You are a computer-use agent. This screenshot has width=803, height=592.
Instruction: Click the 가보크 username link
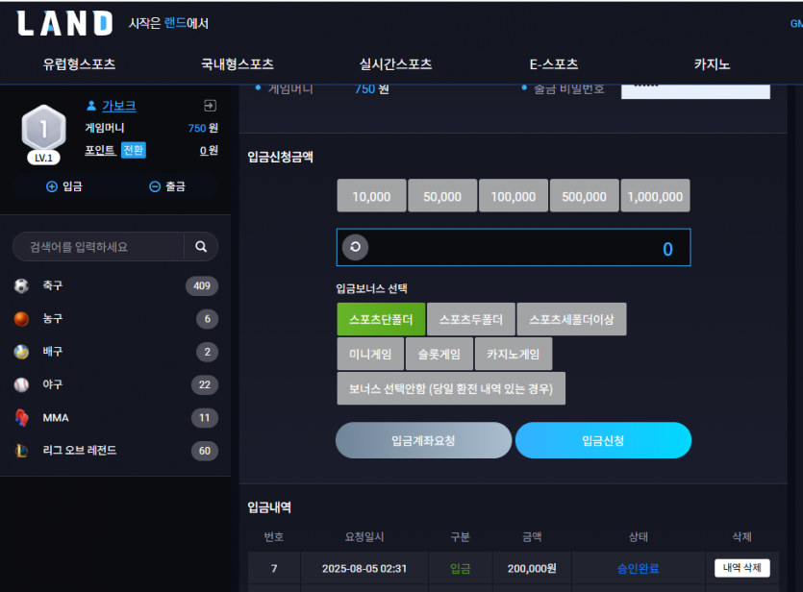[119, 106]
